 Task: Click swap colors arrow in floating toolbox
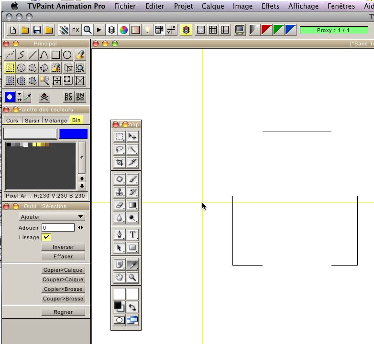point(132,307)
